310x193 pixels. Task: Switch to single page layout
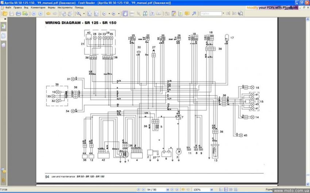[221, 189]
